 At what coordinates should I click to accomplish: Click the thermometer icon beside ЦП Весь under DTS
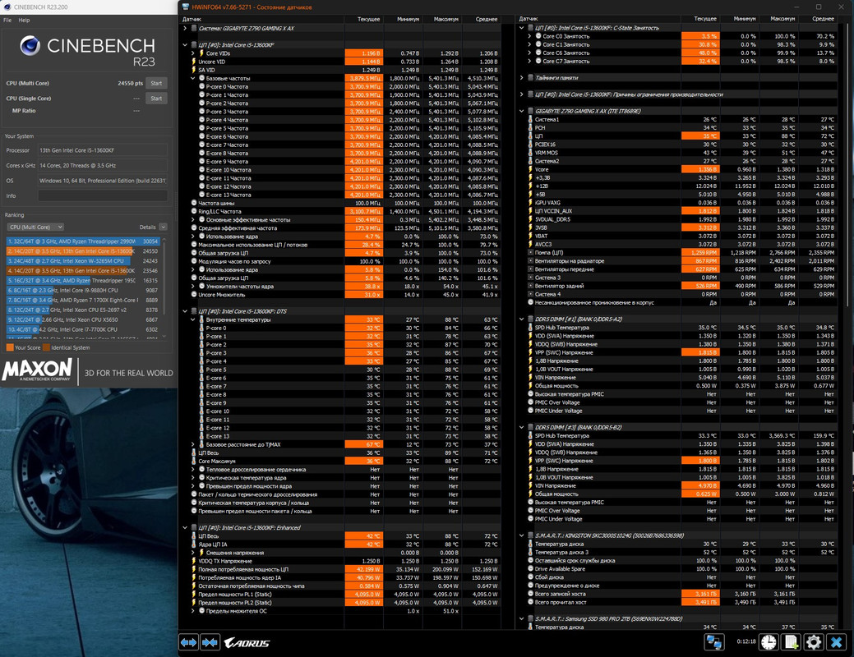tap(194, 453)
